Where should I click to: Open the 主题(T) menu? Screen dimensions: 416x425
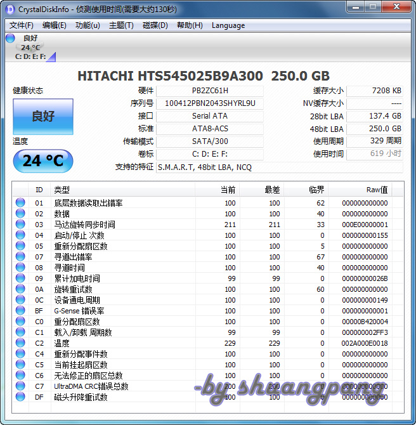(121, 25)
